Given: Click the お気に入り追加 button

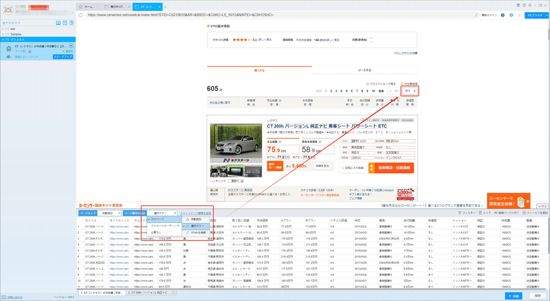Looking at the screenshot, I should [352, 168].
